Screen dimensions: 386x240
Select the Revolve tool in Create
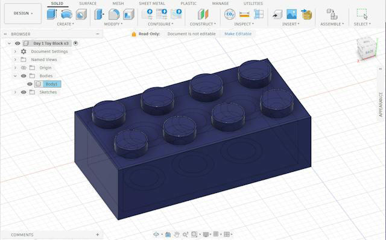66,14
